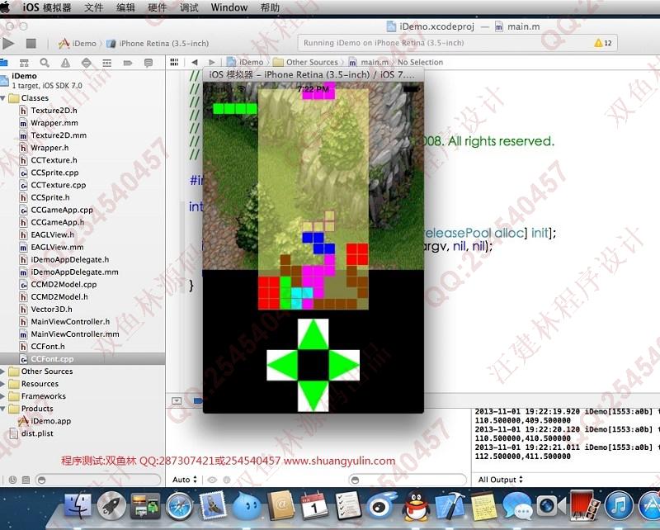The image size is (660, 530).
Task: Open the search navigator magnifier icon
Action: (x=45, y=63)
